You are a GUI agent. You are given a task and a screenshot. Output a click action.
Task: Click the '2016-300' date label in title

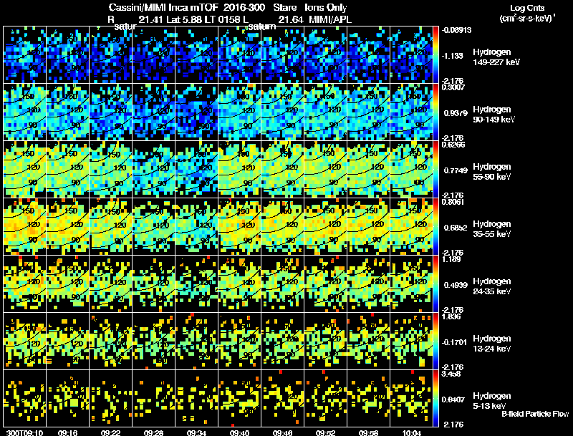click(244, 8)
